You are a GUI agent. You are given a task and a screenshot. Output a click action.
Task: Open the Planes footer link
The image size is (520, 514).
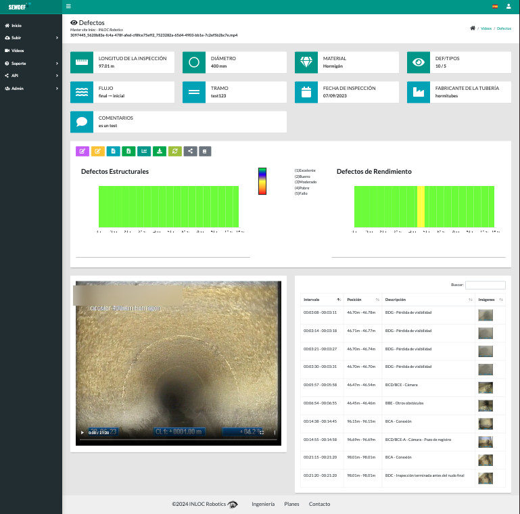(291, 504)
